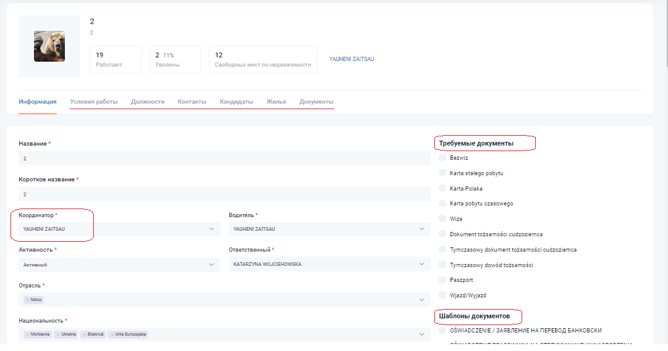
Task: Tick the Bezwiz checkbox
Action: (x=442, y=158)
